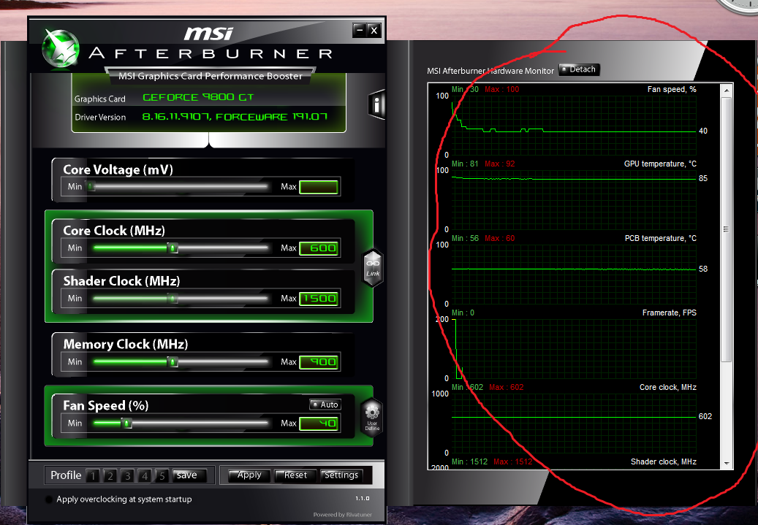Click the 'Core clock, MHz' label
Image resolution: width=758 pixels, height=525 pixels.
click(667, 387)
